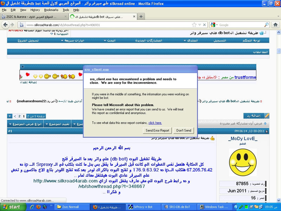Click the green square tray icon
Screen dimensions: 281x211
point(246,207)
